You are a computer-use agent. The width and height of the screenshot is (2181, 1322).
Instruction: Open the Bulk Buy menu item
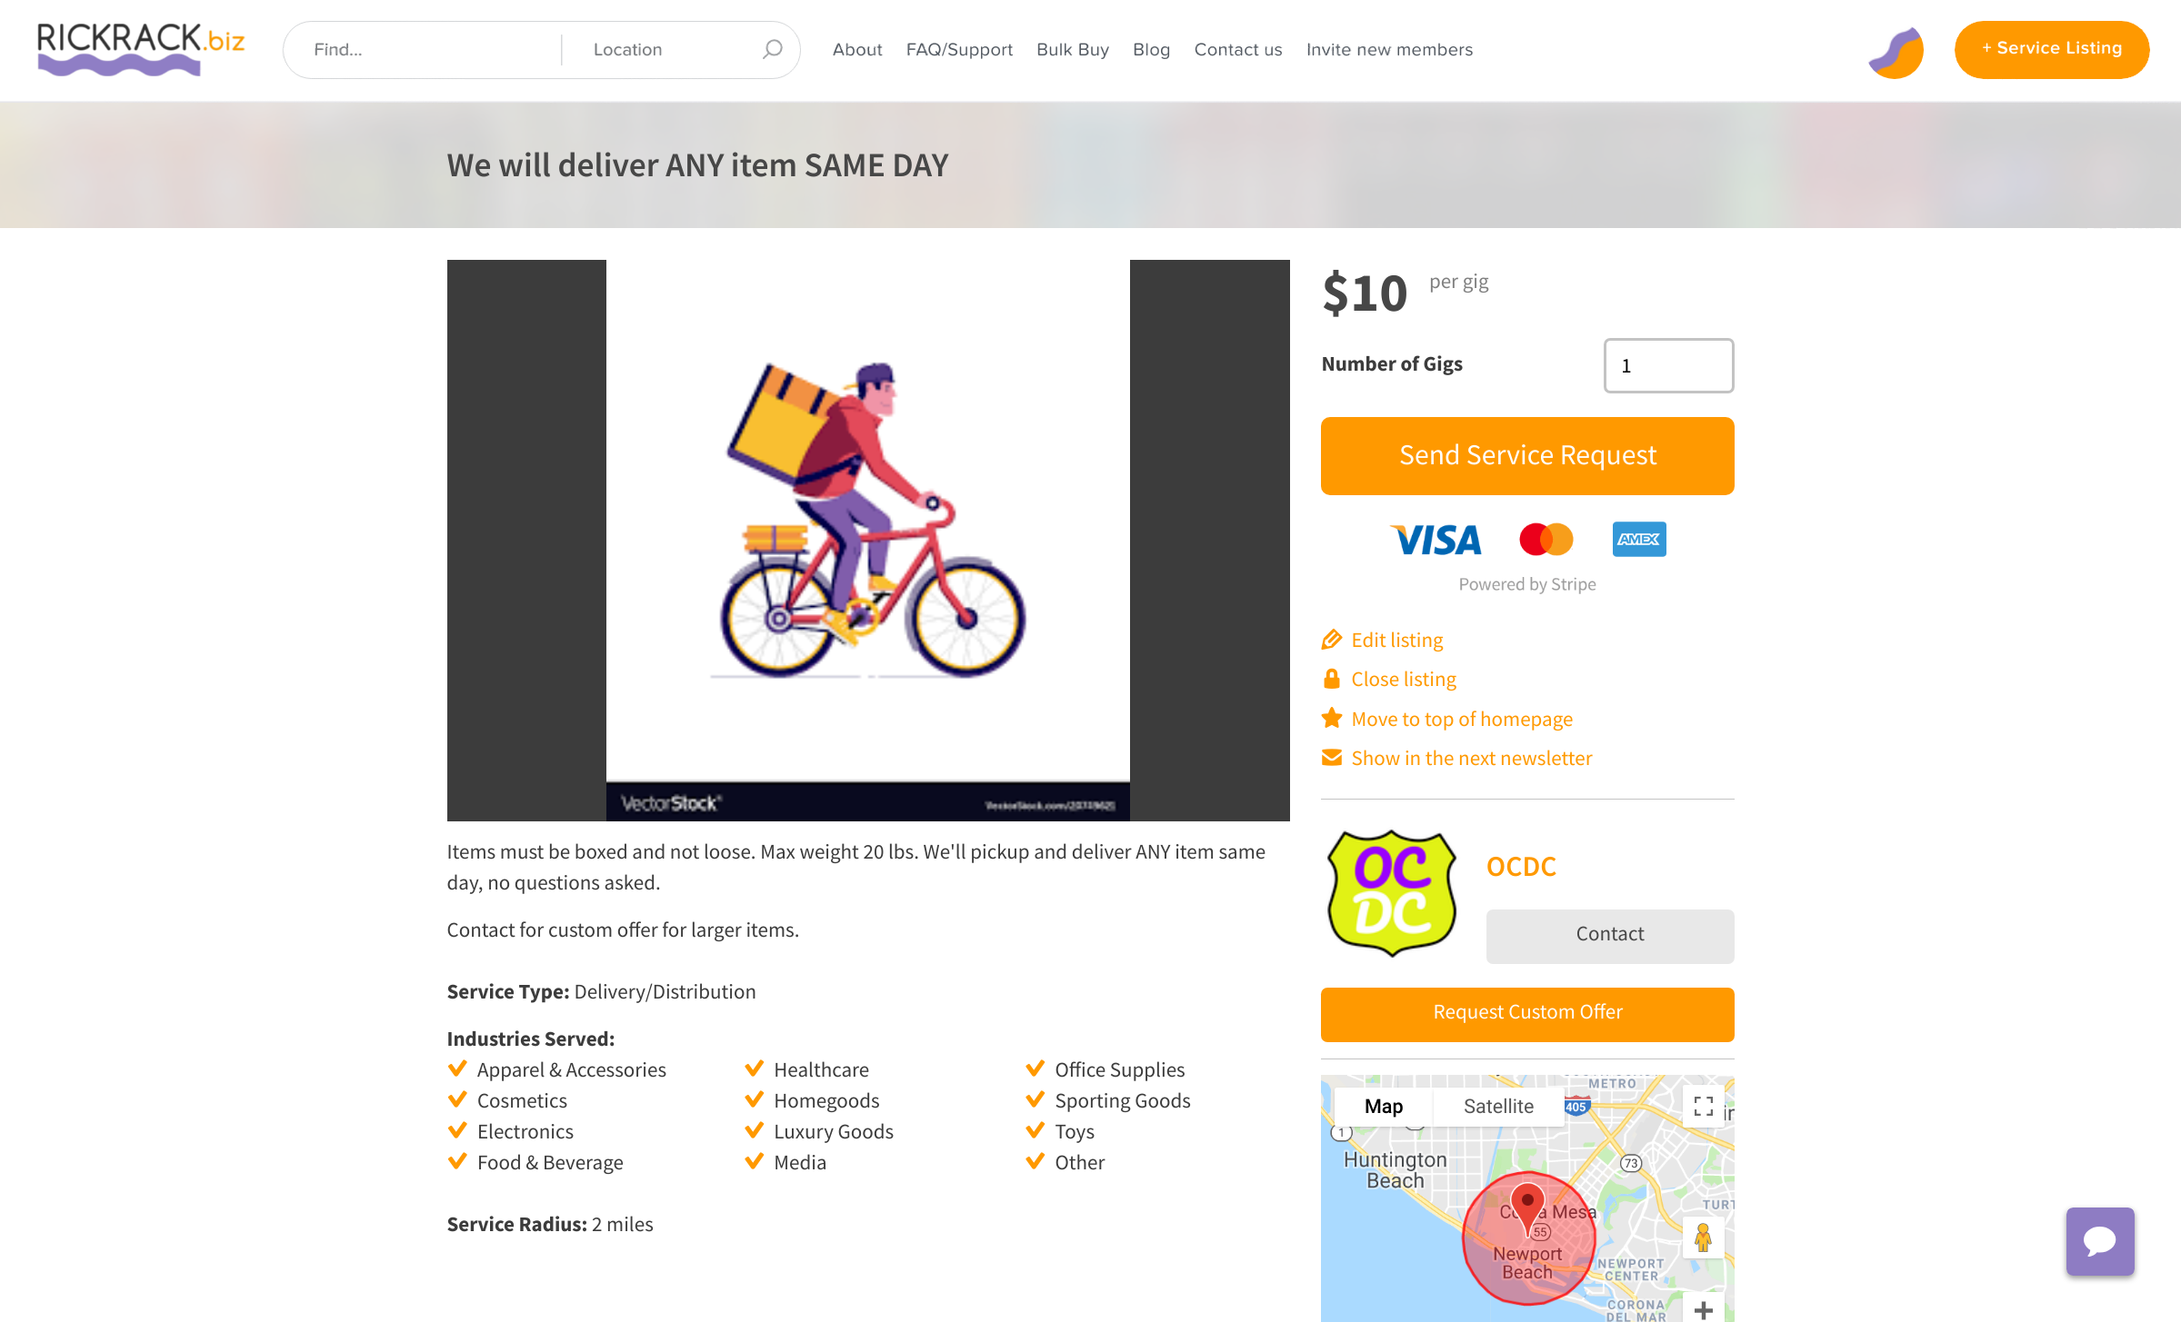(x=1073, y=50)
